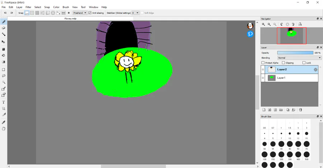Select the Hand pan tool
323x168 pixels.
tap(4, 129)
